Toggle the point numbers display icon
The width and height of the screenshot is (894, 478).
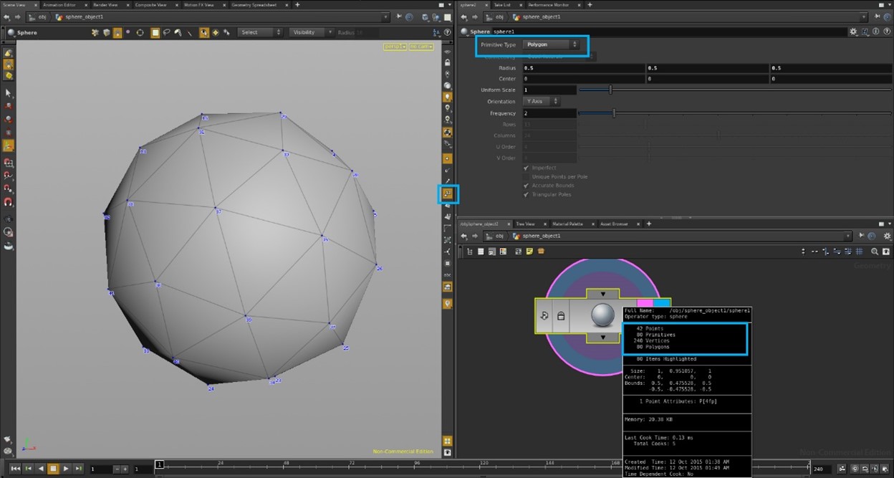448,193
